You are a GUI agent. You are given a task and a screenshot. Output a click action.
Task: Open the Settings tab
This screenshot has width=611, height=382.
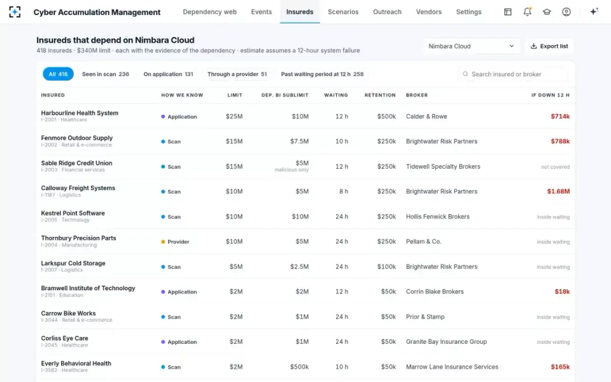click(x=469, y=12)
